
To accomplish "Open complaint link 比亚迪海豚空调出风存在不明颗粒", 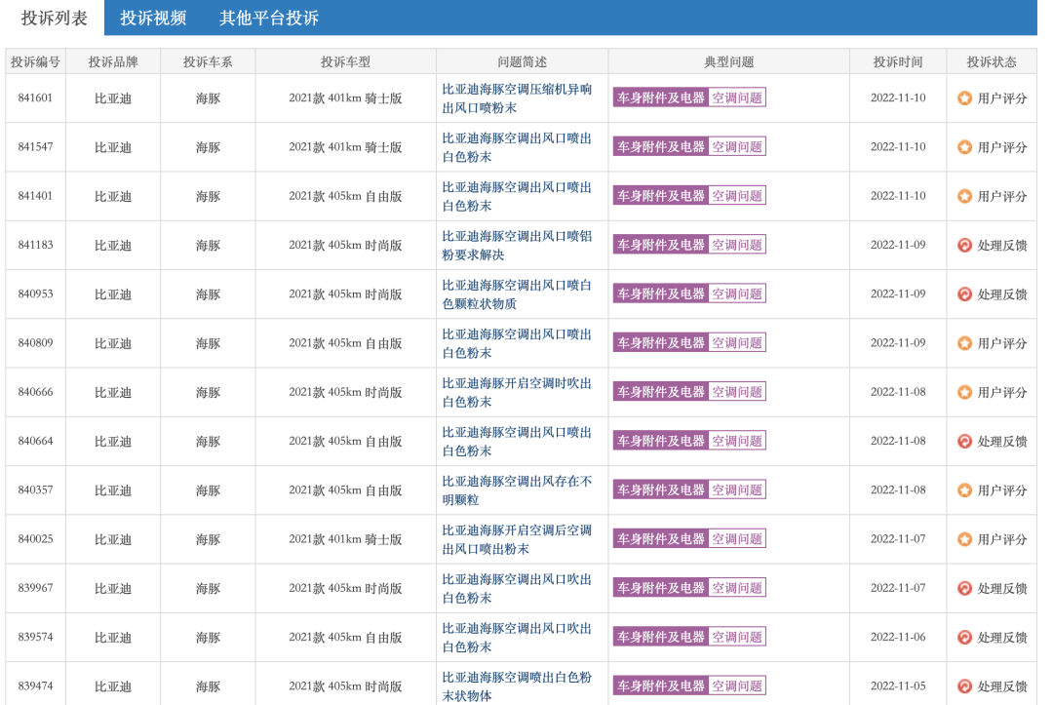I will 517,490.
